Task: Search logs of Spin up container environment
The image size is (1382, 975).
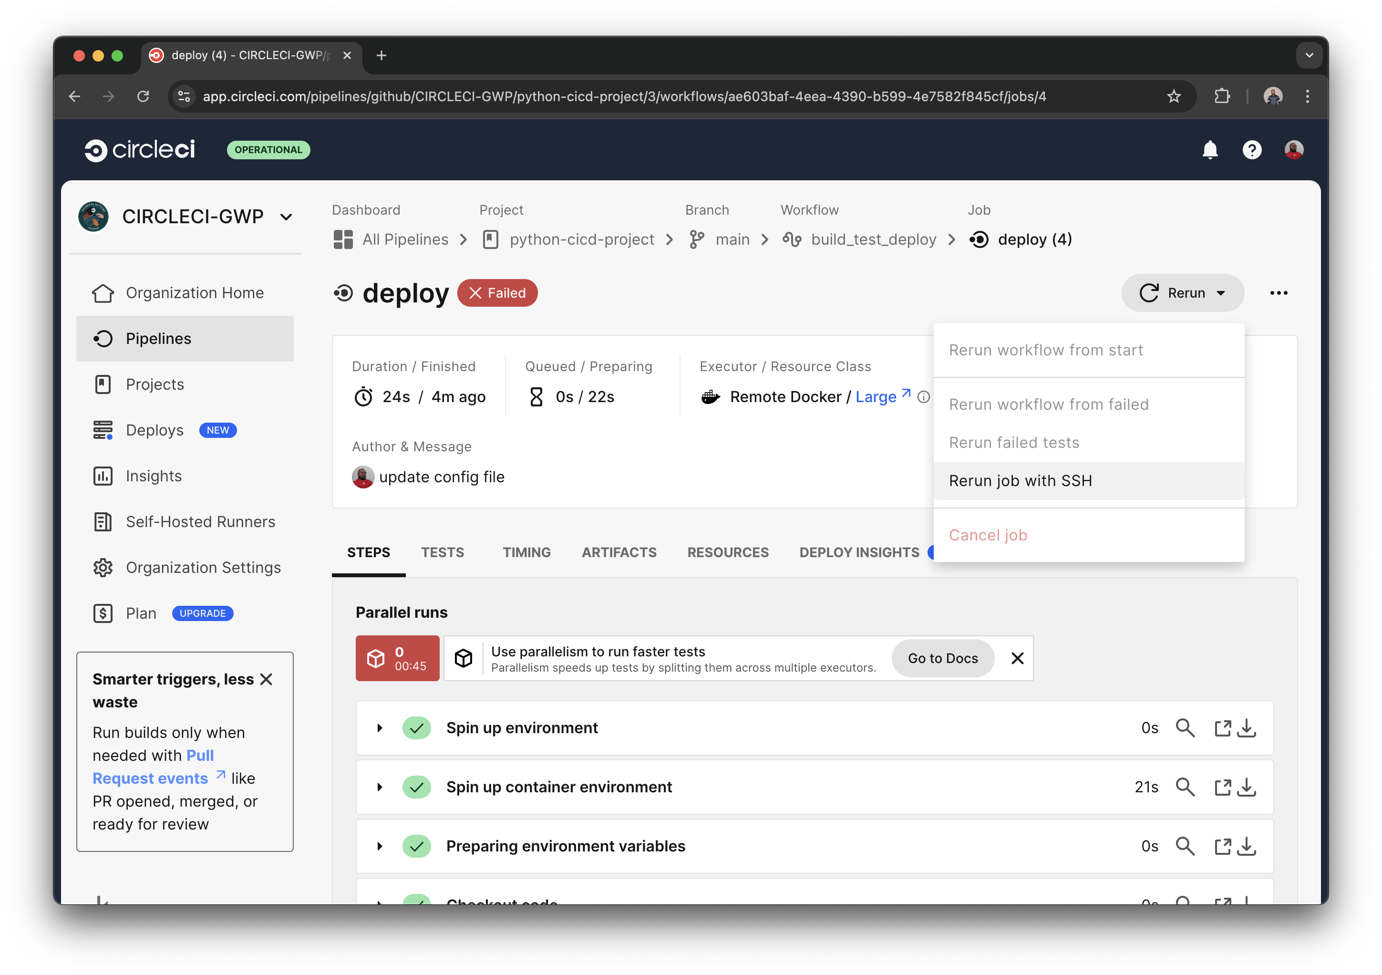Action: [1185, 787]
